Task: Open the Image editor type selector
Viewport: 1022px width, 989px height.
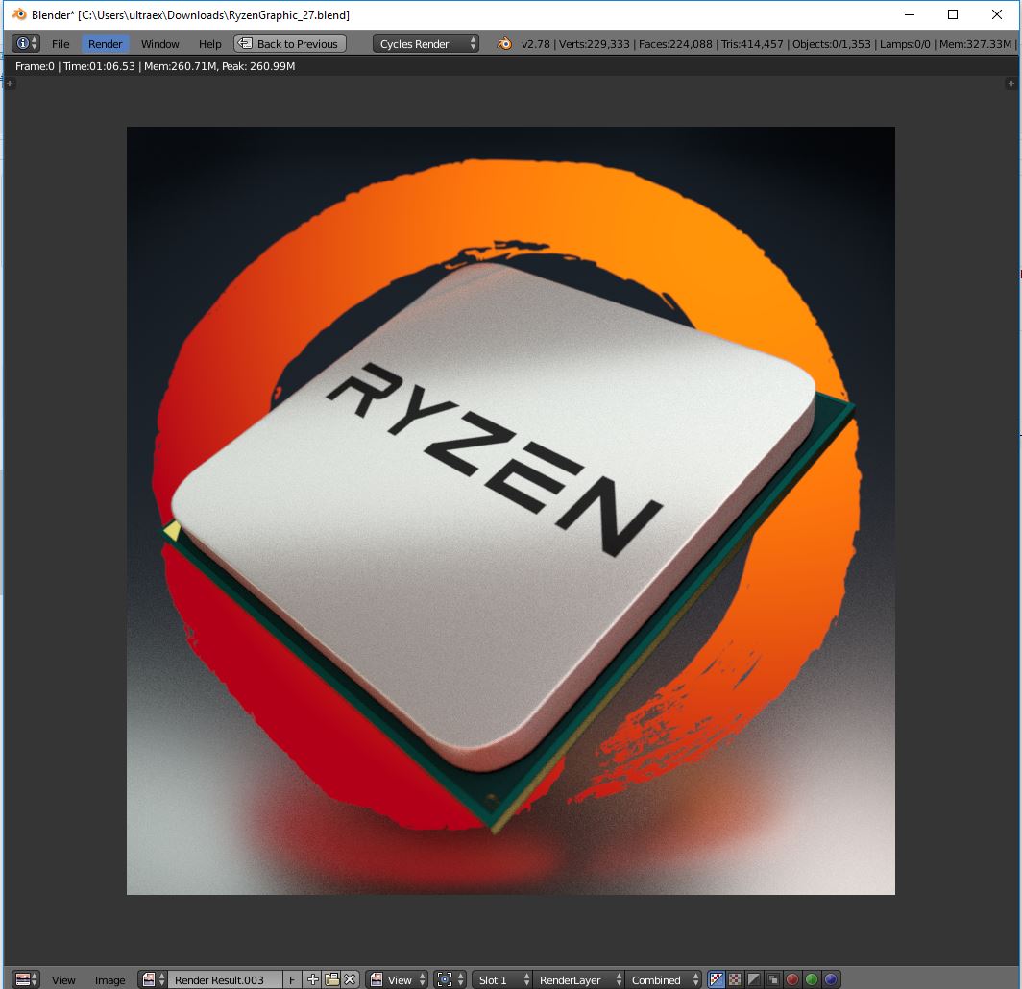Action: [26, 979]
